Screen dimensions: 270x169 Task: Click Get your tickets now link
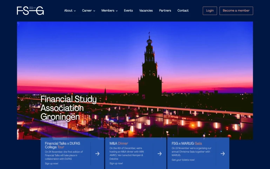coord(183,160)
